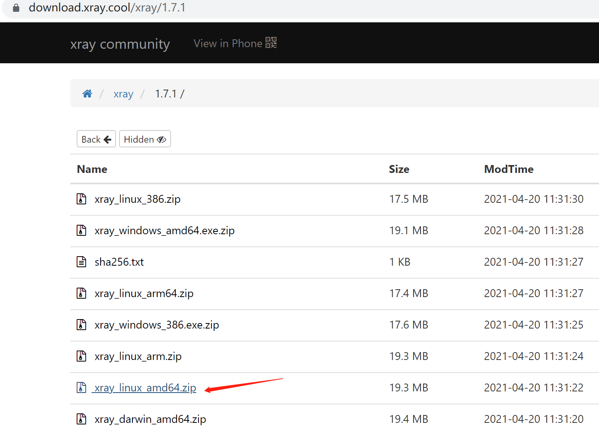Screen dimensions: 599x448
Task: Click the URL text in the address bar
Action: click(x=107, y=7)
